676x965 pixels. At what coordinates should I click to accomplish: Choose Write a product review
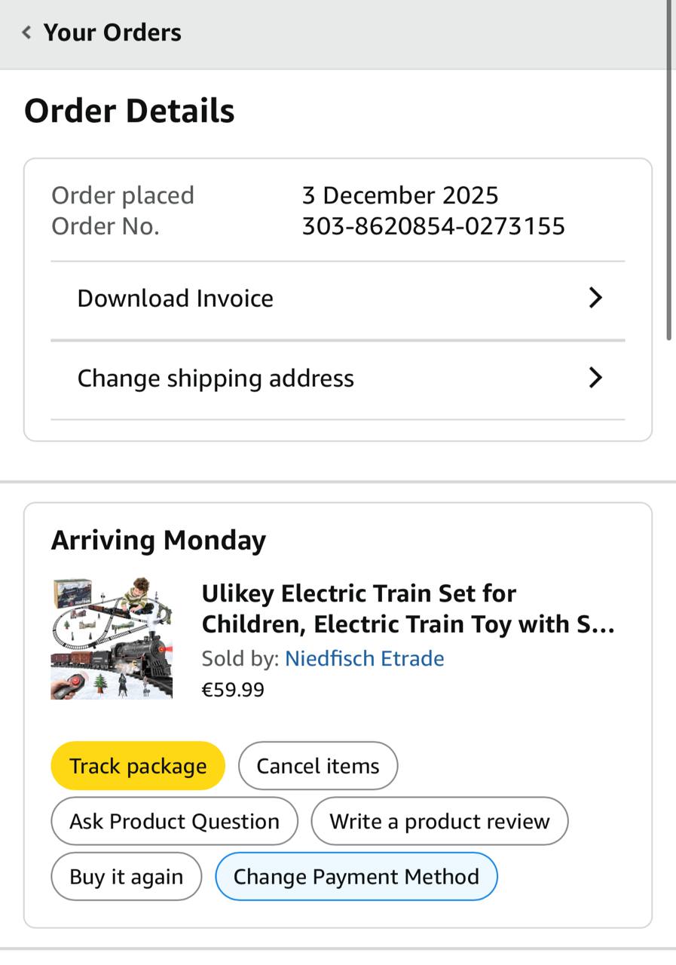coord(439,821)
